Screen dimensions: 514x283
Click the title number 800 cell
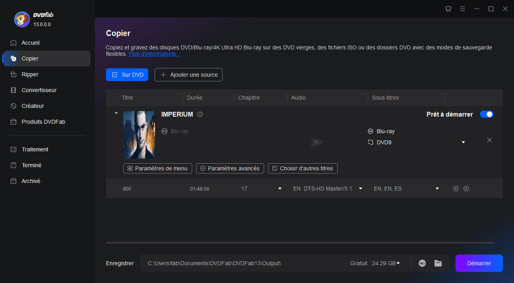127,189
